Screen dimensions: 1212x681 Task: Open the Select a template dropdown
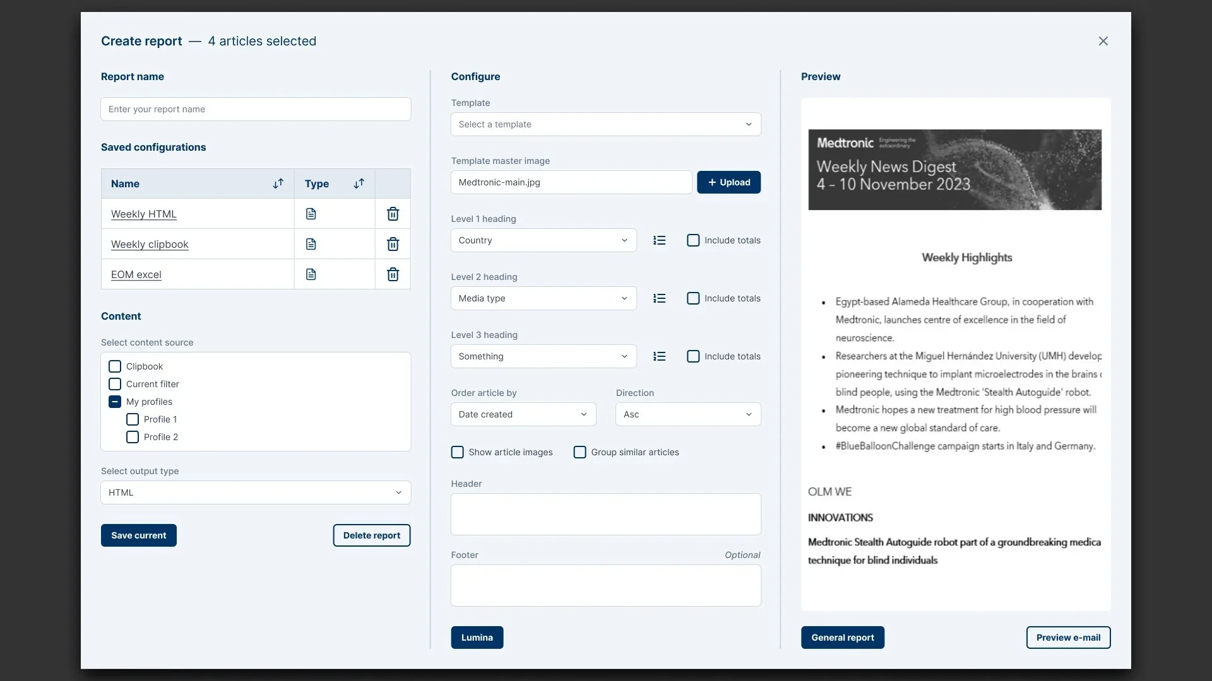pos(605,124)
